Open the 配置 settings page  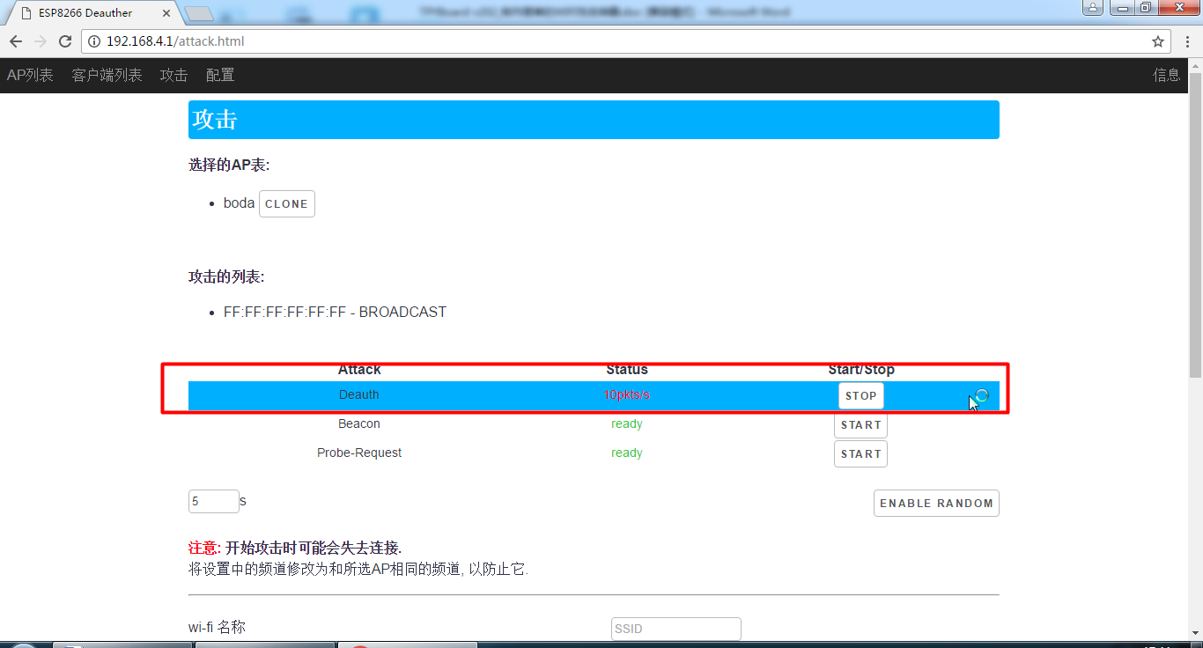click(220, 76)
